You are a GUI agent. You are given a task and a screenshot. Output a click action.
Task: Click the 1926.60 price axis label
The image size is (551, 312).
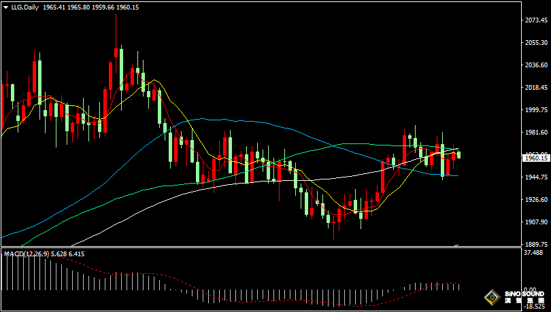536,200
